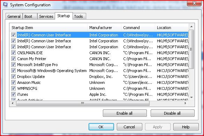
Task: Toggle the Dropbox Update checkbox
Action: 13,77
